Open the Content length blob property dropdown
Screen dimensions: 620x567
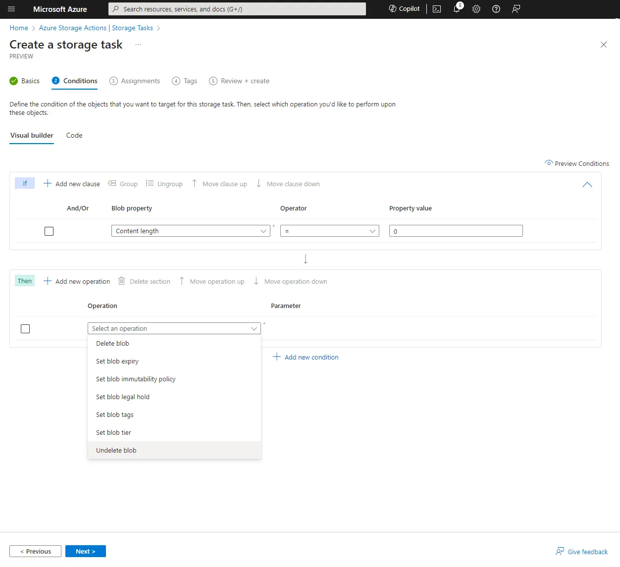point(191,231)
